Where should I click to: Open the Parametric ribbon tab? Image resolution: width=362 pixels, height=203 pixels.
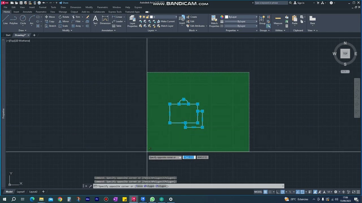(41, 12)
